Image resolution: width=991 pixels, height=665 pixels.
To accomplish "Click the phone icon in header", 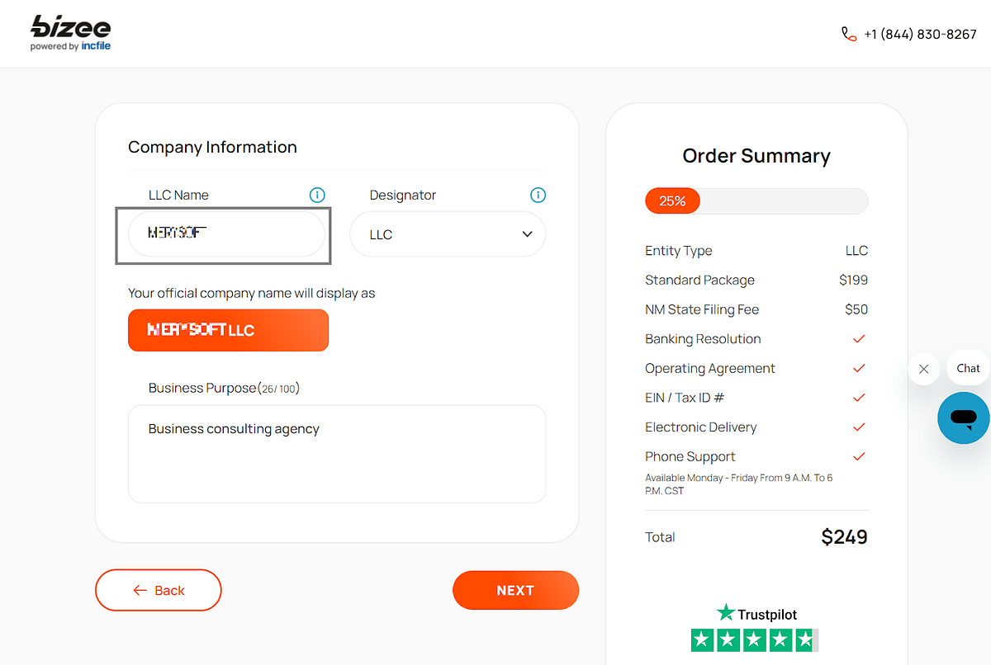I will [x=849, y=34].
